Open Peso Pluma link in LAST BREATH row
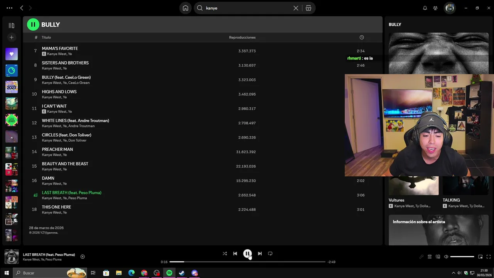 78,198
